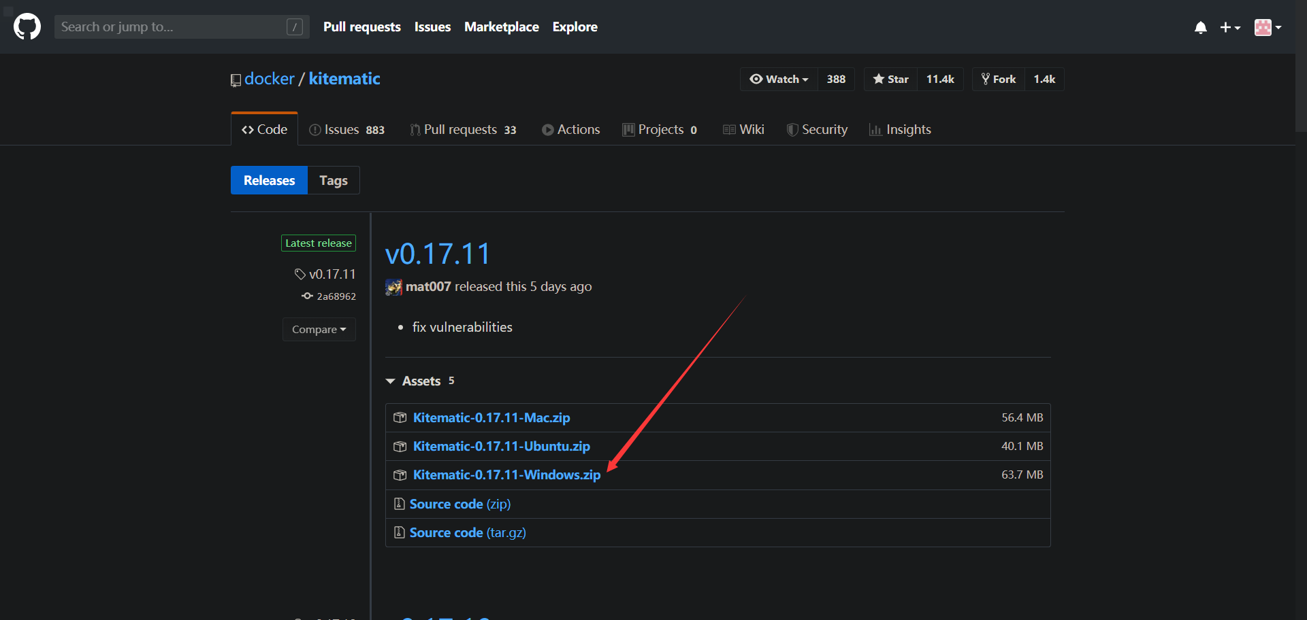This screenshot has width=1307, height=620.
Task: Open the docker organization link
Action: (270, 79)
